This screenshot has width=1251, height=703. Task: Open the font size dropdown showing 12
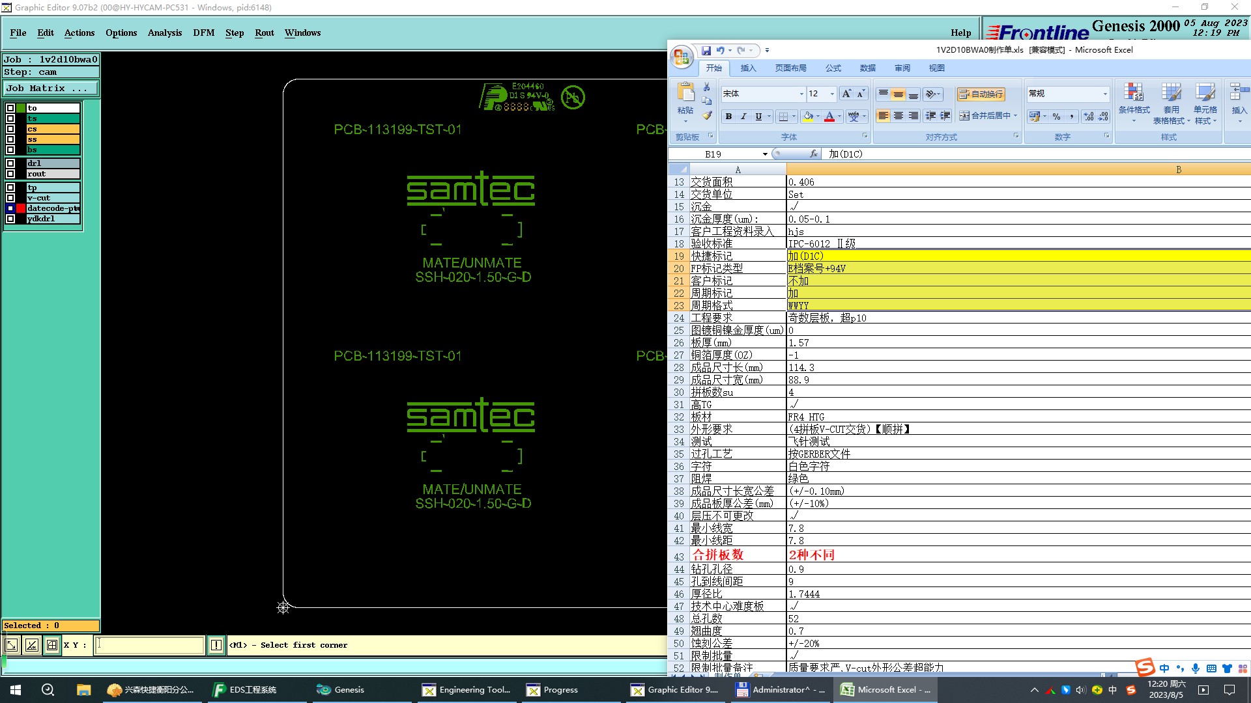(832, 94)
